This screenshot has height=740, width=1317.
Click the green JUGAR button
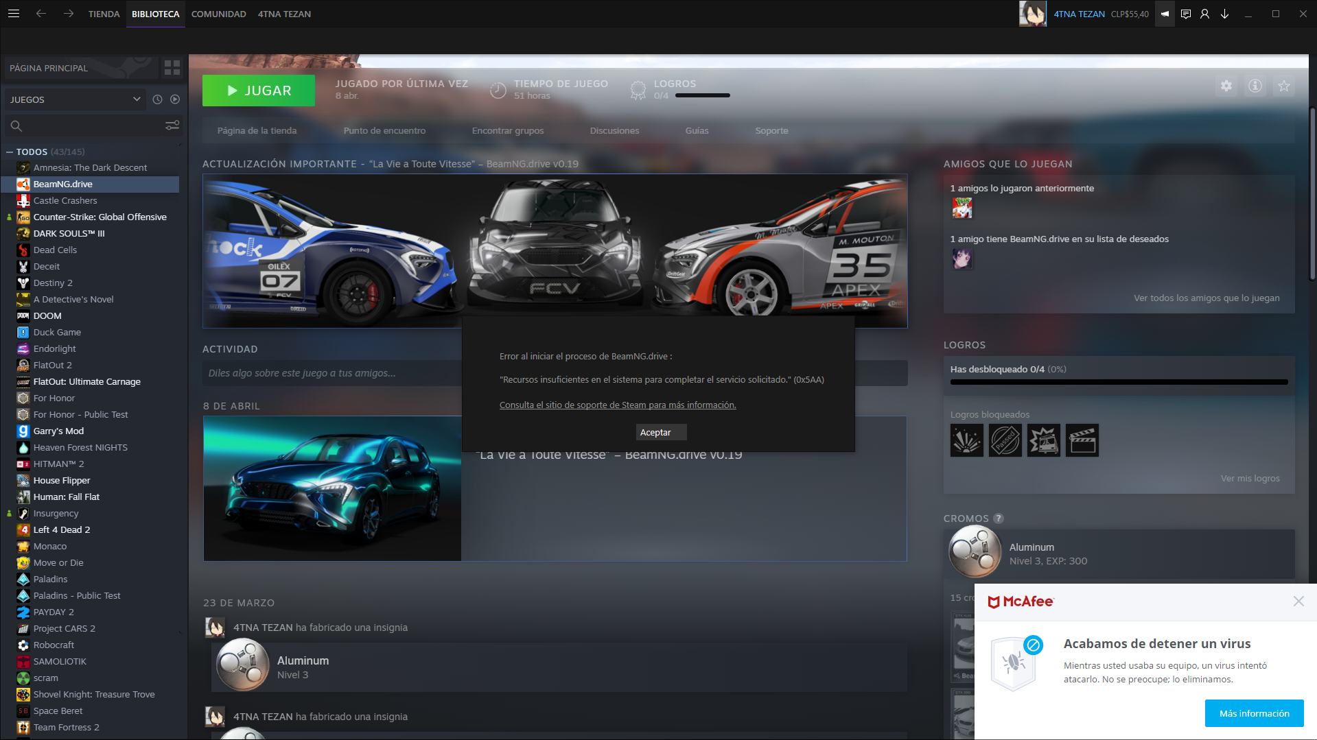(x=259, y=91)
